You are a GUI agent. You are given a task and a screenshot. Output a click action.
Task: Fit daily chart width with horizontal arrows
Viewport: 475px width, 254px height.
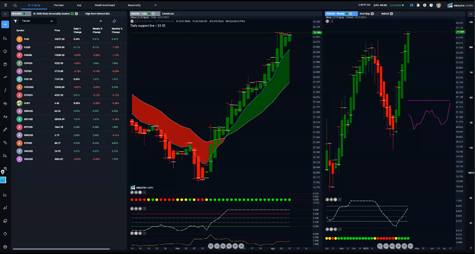[223, 246]
